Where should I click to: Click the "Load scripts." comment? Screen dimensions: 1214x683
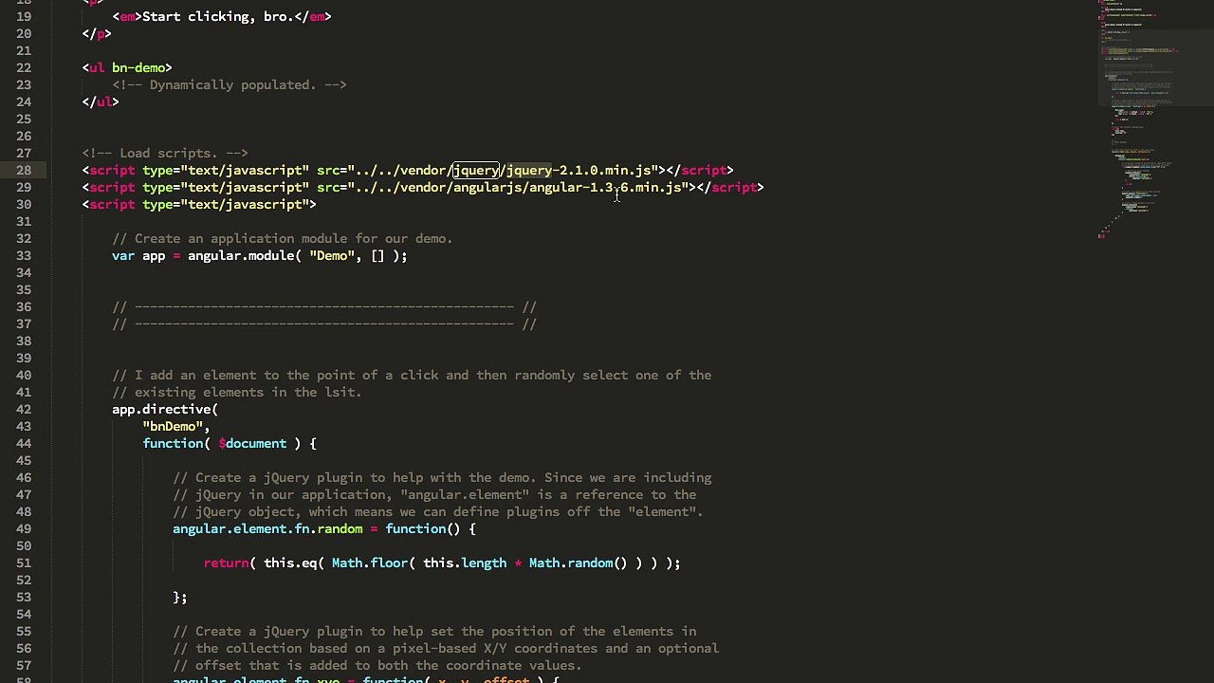(x=165, y=154)
